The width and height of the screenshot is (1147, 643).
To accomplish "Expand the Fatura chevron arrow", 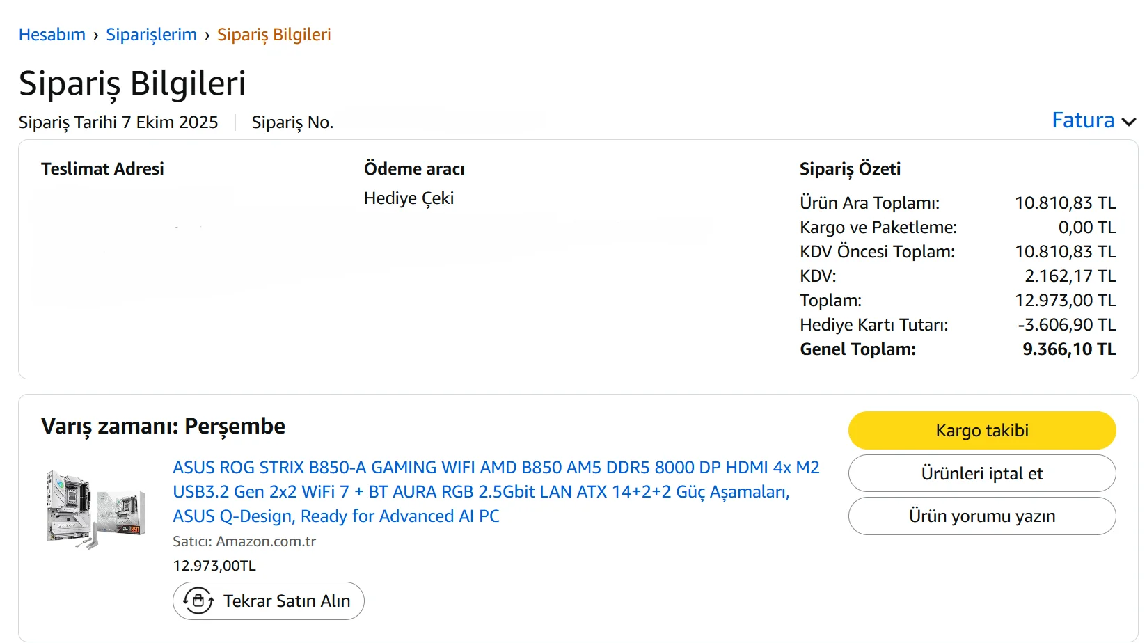I will point(1129,122).
